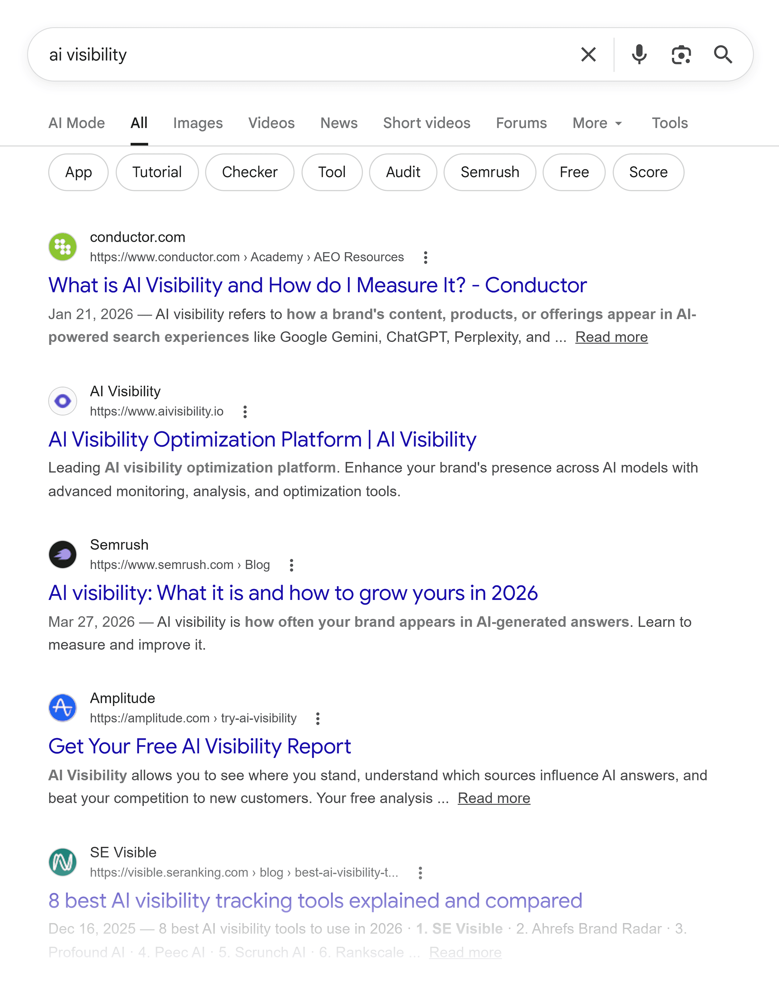Switch to the Images tab

198,123
